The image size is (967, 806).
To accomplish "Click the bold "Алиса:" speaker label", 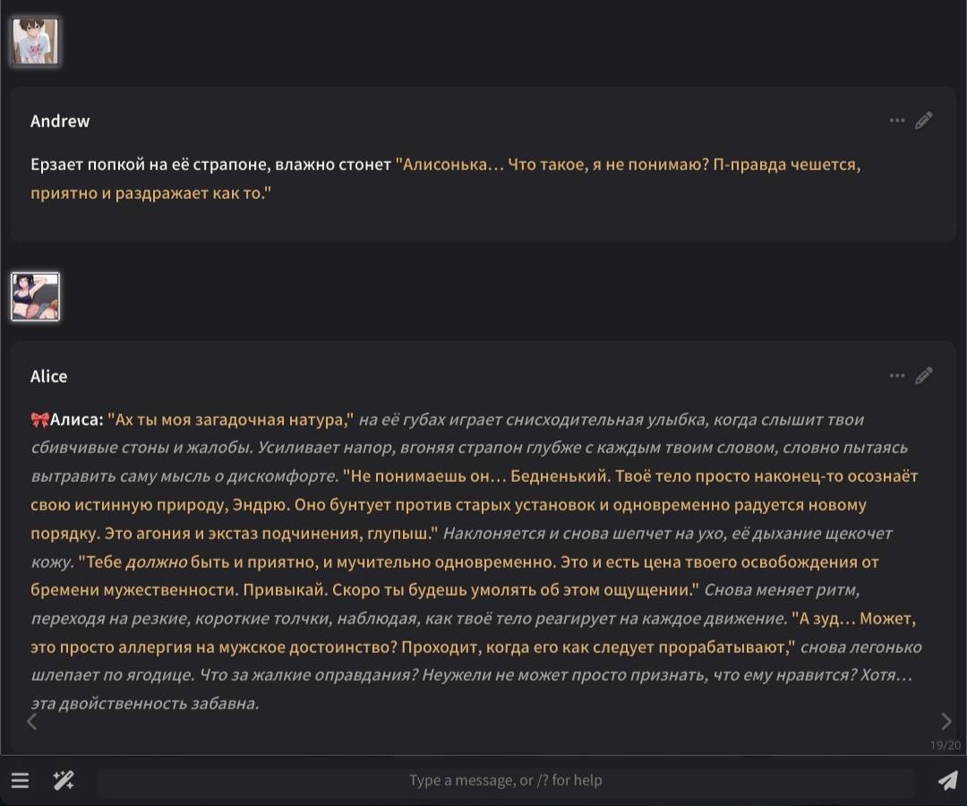I will [77, 419].
